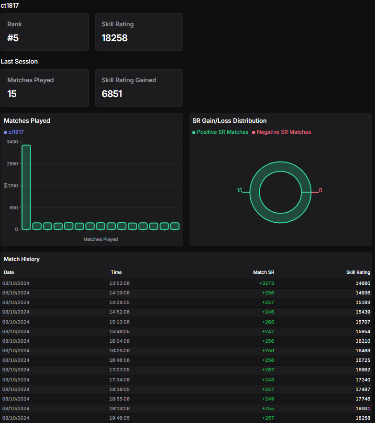Click the +267 Match SR value

(268, 370)
